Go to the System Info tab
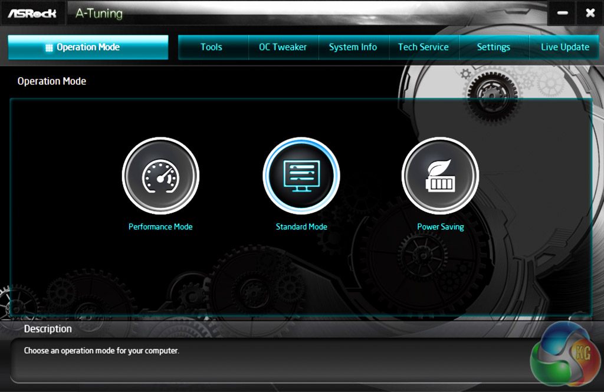This screenshot has width=604, height=392. (353, 47)
